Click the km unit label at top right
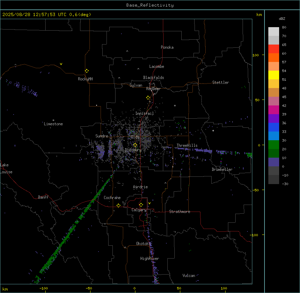 tap(259, 15)
